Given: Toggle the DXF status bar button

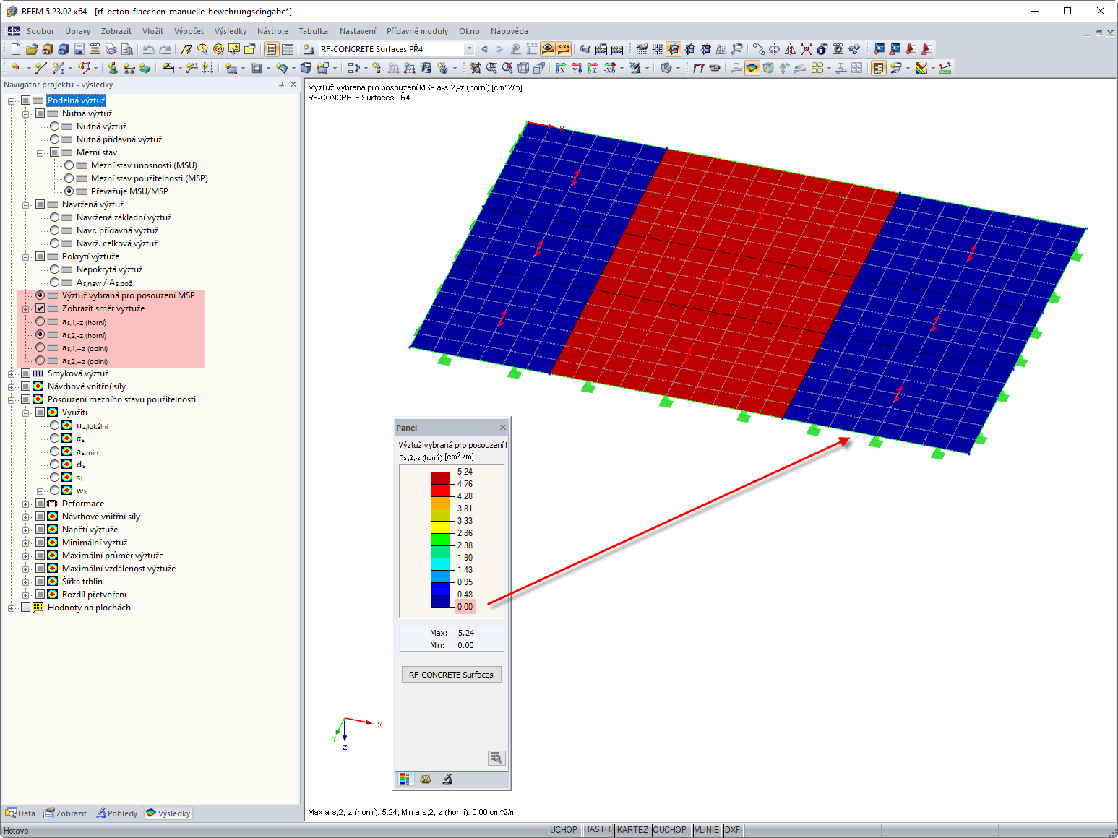Looking at the screenshot, I should click(x=732, y=830).
